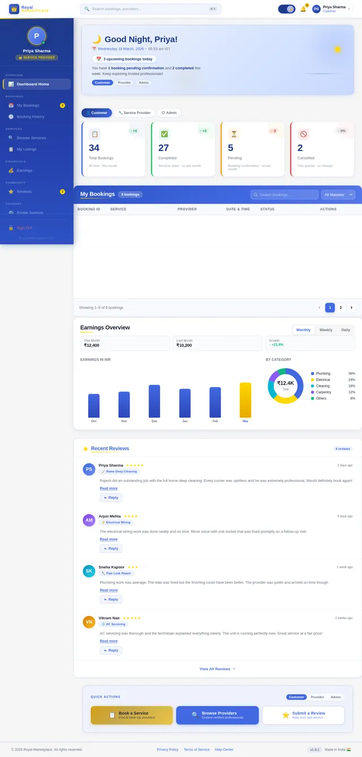
Task: Switch to the Customer role tab
Action: coord(97,113)
